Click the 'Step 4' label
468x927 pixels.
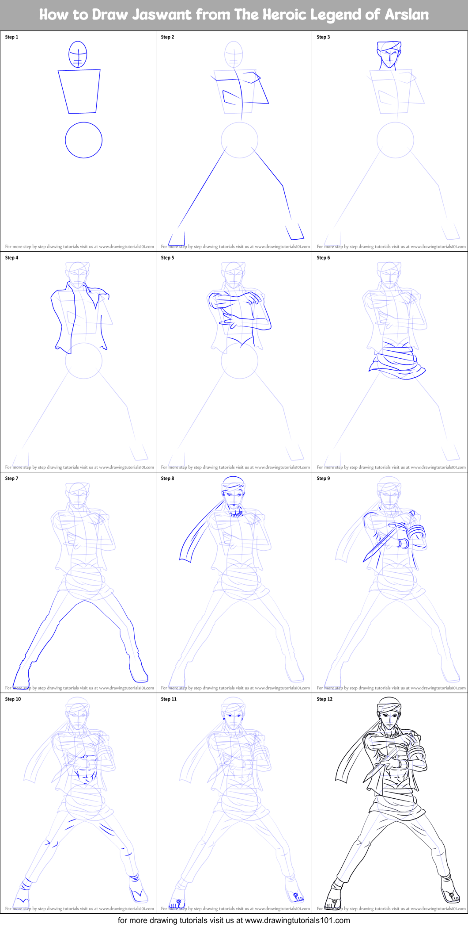pyautogui.click(x=11, y=258)
